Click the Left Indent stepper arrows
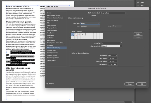Viewport: 151px width, 103px height. pos(109,58)
